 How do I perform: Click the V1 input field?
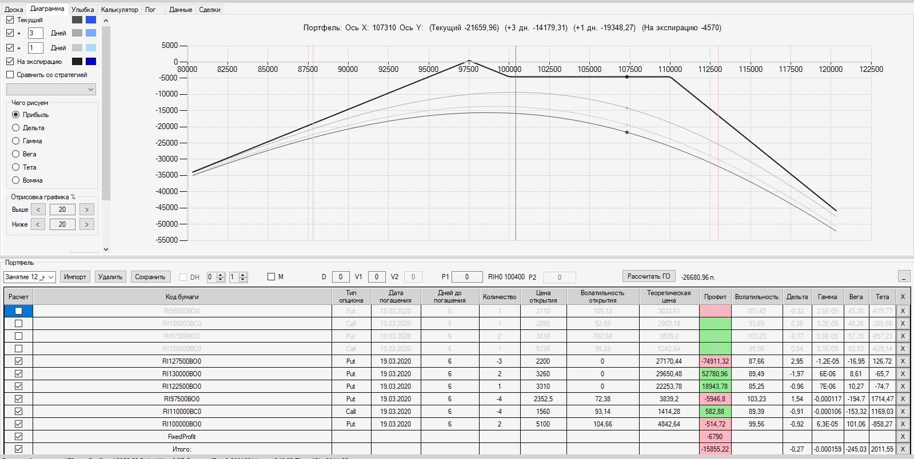pos(377,277)
